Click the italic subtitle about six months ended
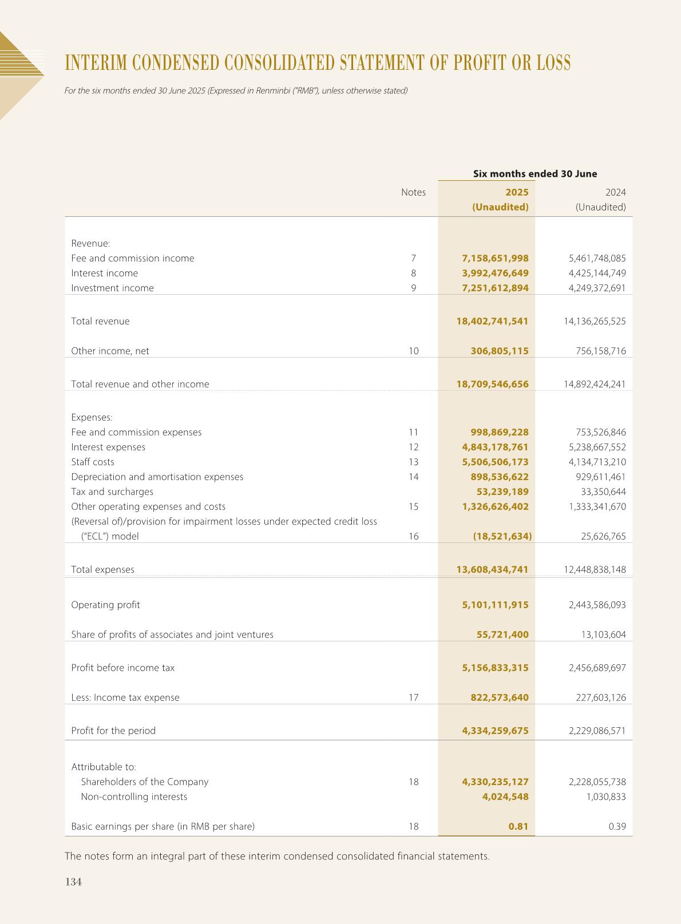 click(236, 91)
